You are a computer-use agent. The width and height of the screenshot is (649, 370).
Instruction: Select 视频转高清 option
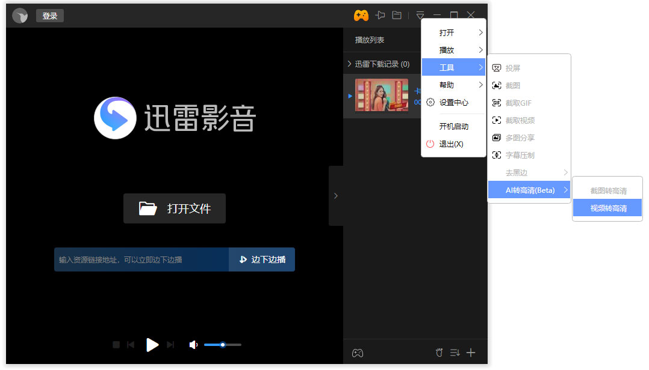pos(607,208)
